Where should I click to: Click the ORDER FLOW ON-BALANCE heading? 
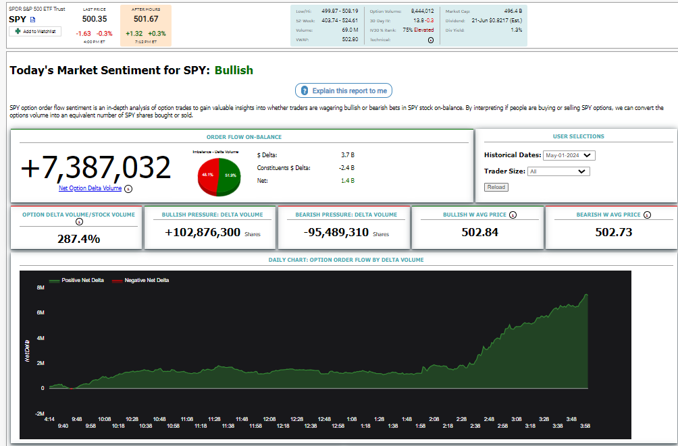244,137
